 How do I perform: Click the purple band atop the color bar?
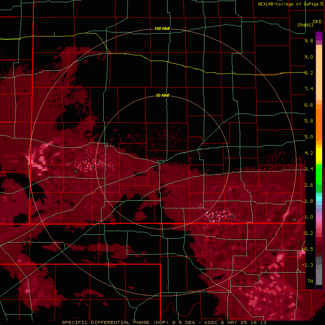(x=319, y=36)
